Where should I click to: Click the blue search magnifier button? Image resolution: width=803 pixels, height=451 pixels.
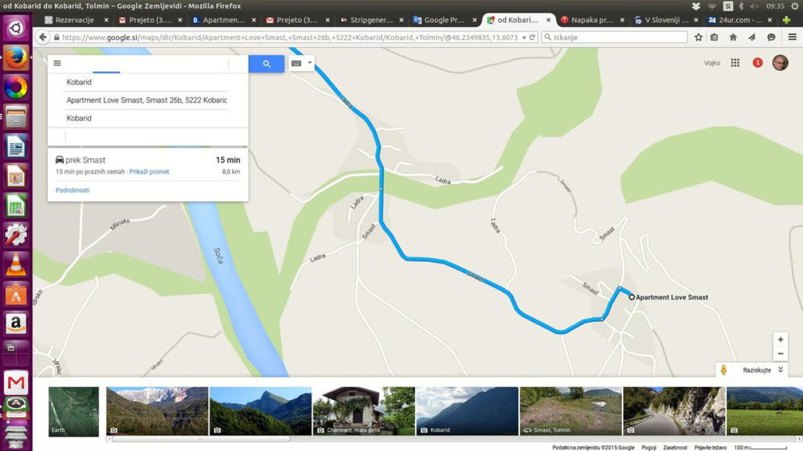(x=267, y=64)
